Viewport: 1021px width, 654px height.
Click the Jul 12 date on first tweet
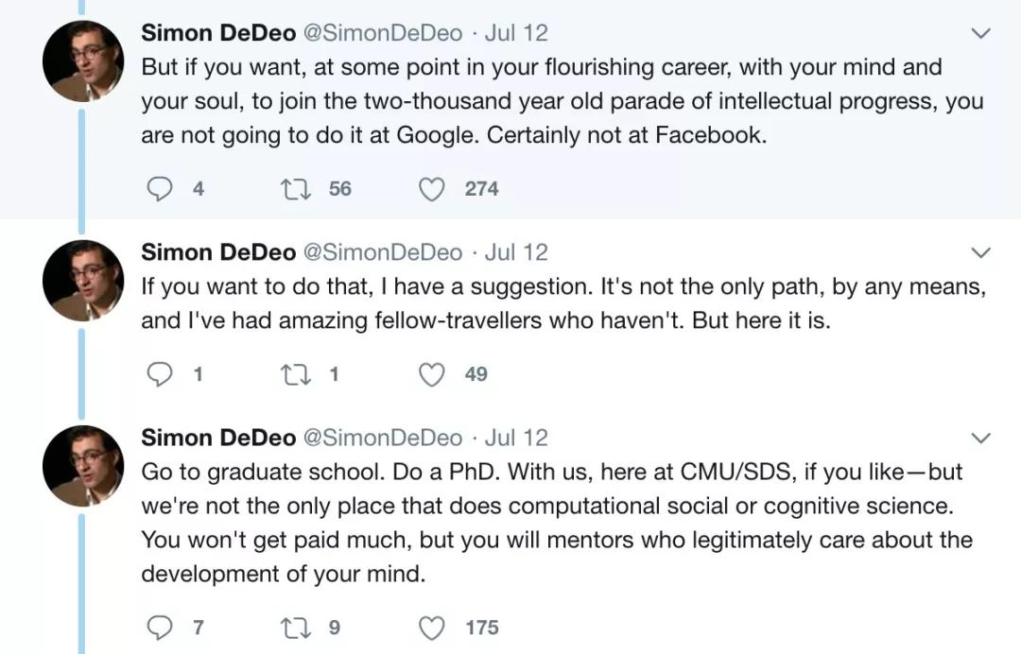tap(516, 33)
